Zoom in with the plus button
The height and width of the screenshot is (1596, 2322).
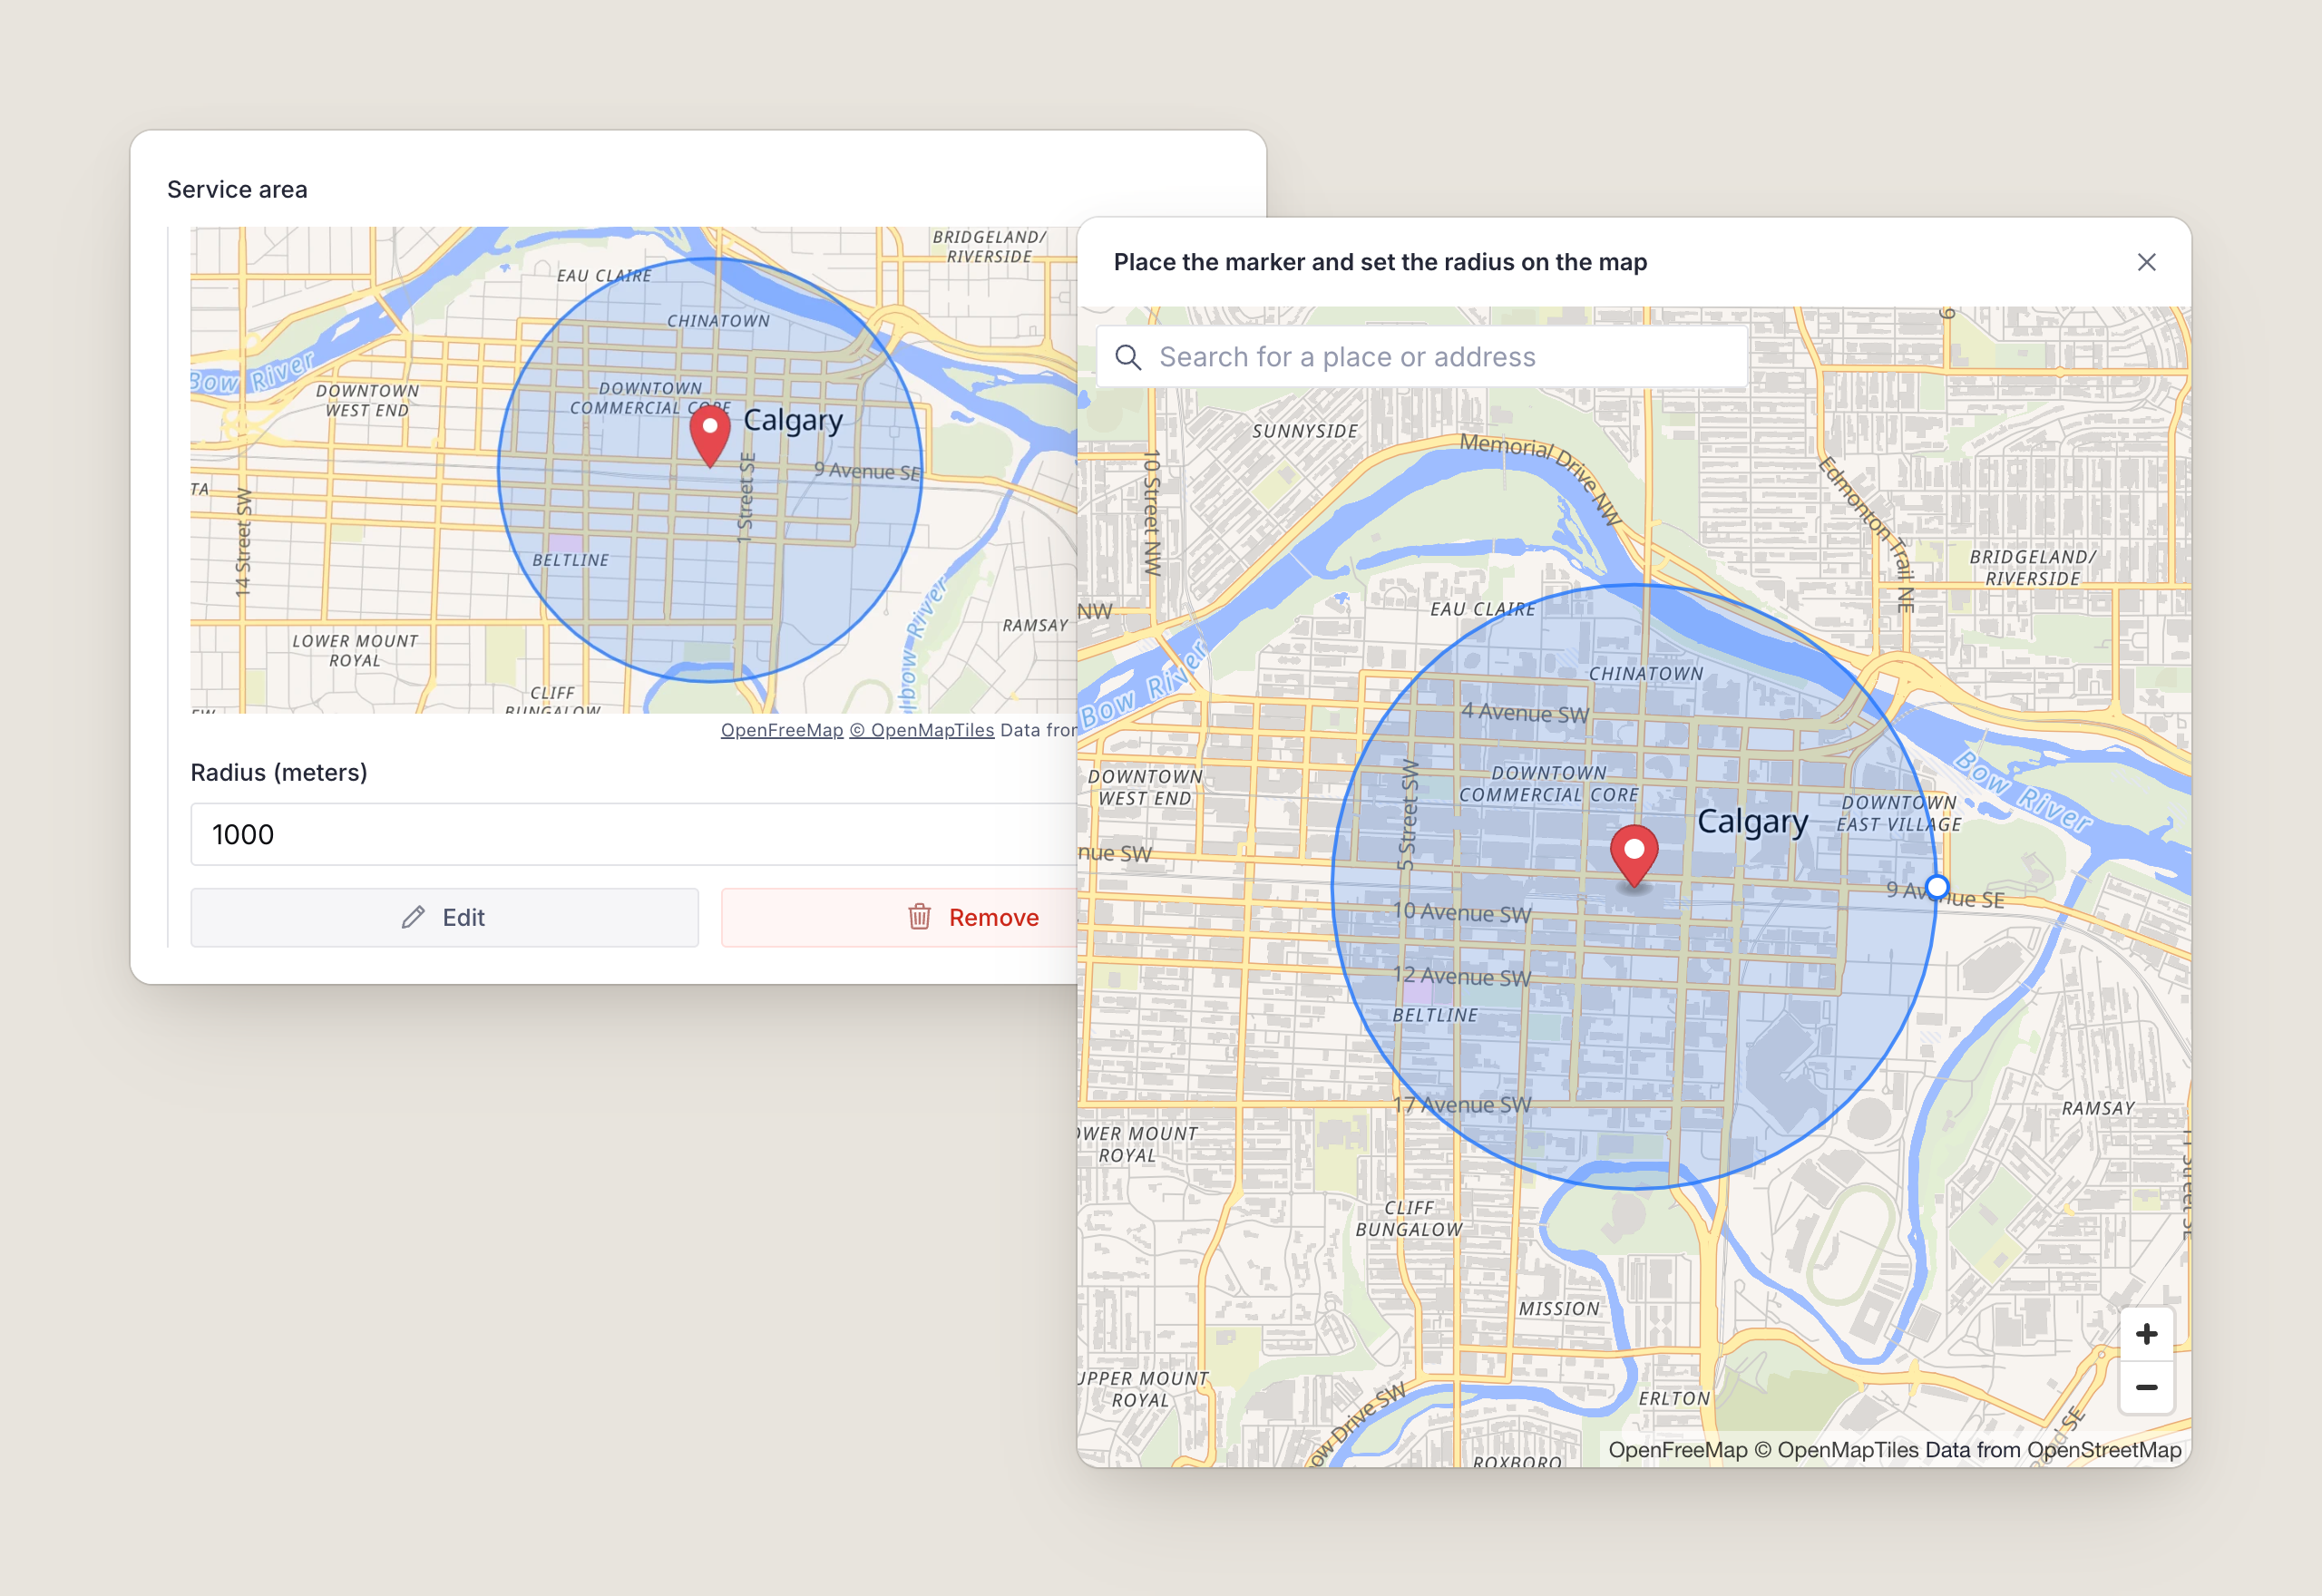pyautogui.click(x=2146, y=1334)
